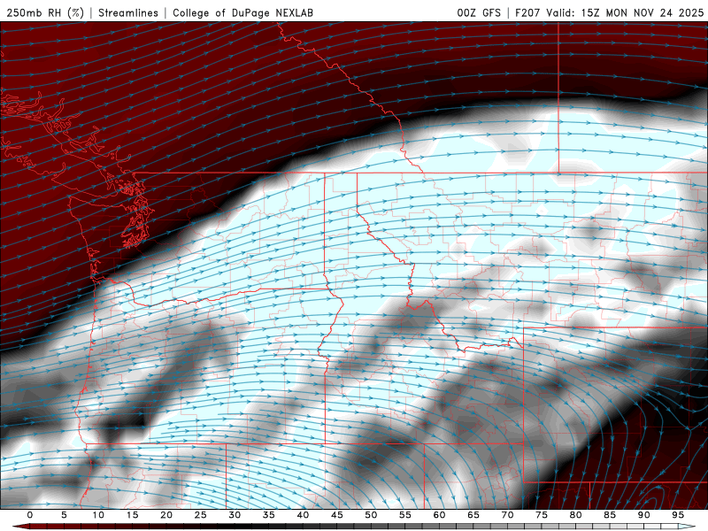Select the "40" value on color scale
Viewport: 708px width, 531px height.
(303, 515)
